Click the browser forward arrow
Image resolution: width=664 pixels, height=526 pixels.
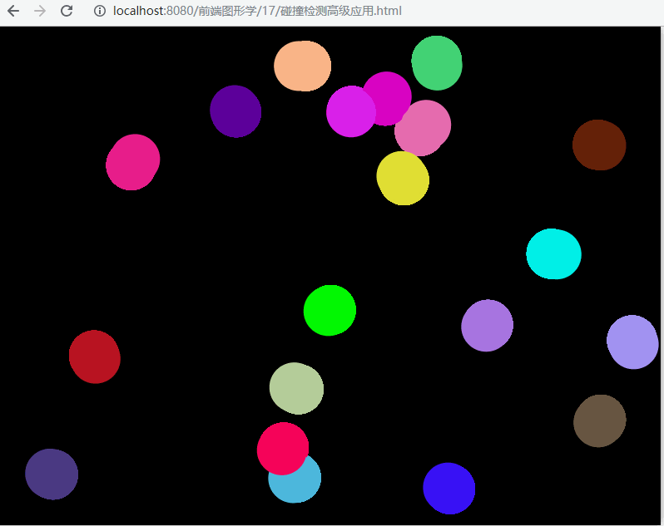40,11
